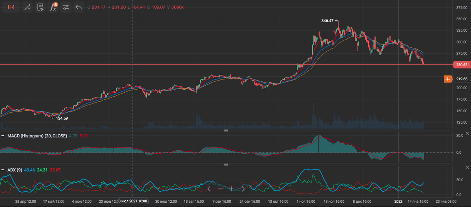
Task: Open the chart templates icon
Action: pyautogui.click(x=40, y=7)
